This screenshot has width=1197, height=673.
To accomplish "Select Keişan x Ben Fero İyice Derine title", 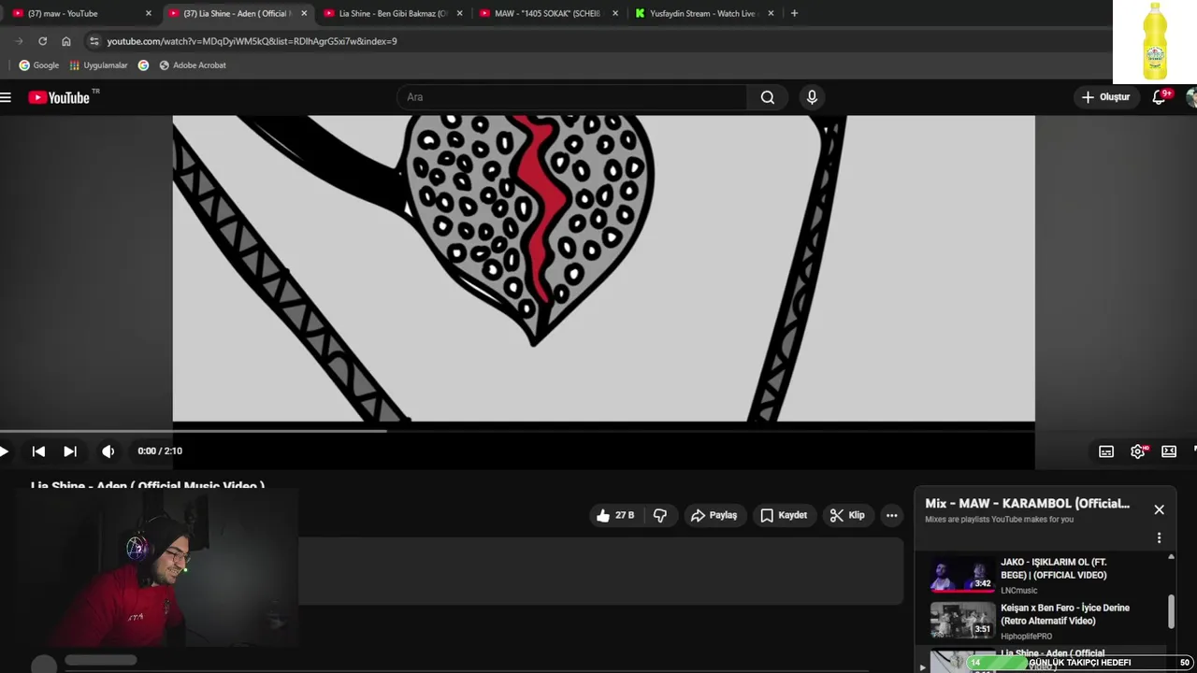I will click(x=1065, y=614).
